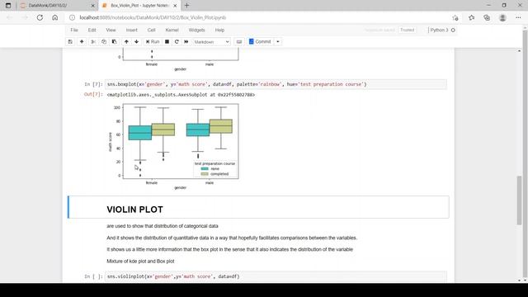Select the VIOLIN PLOT markdown heading cell

[258, 207]
